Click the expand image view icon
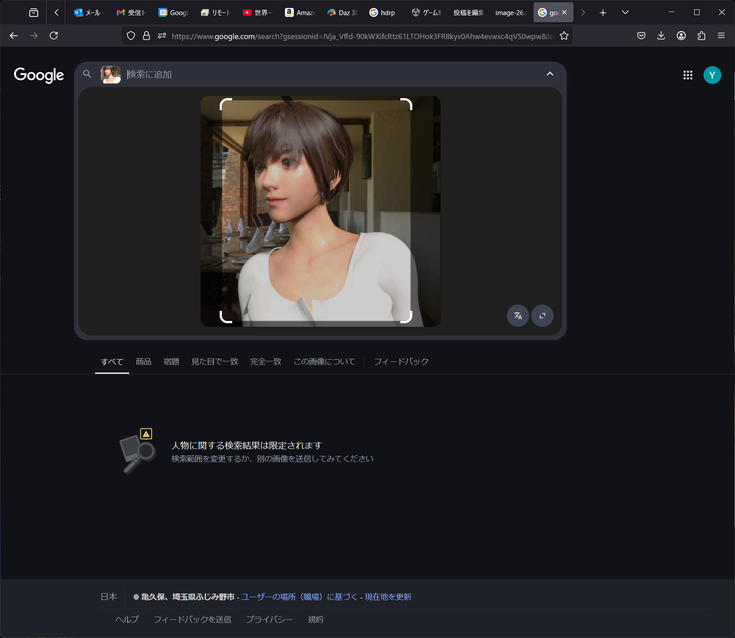The height and width of the screenshot is (638, 735). (542, 316)
